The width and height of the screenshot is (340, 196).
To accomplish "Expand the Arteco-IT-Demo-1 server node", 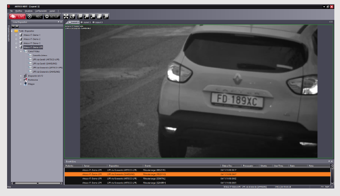I will click(x=16, y=35).
